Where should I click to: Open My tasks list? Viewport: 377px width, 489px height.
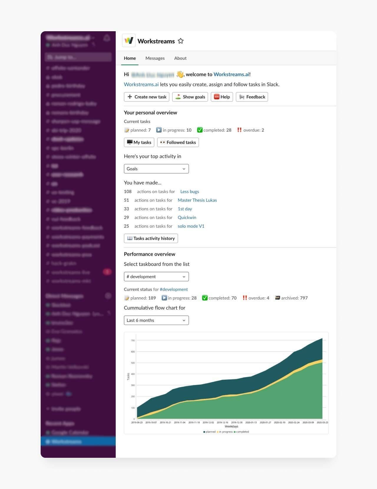point(139,142)
